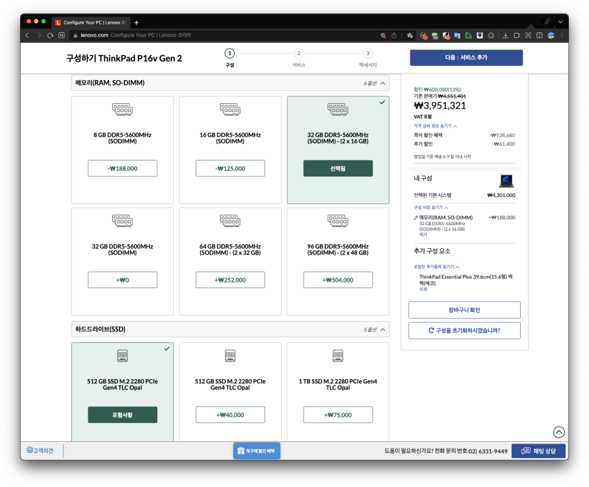Viewport: 589px width, 487px height.
Task: Collapse the 하드드라이브(SSD) section
Action: pos(230,330)
